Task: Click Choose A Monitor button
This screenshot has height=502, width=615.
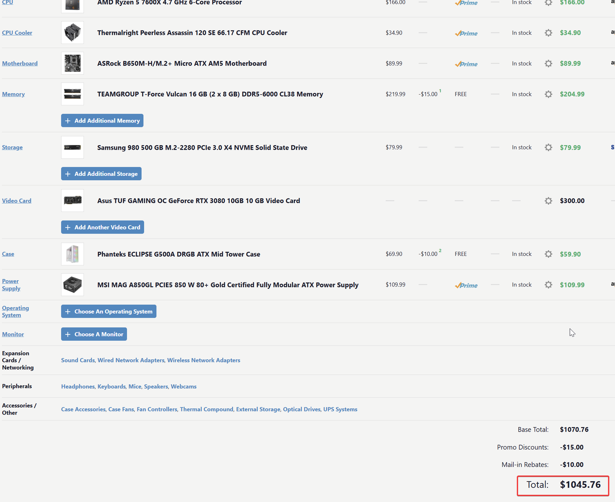Action: pos(94,334)
